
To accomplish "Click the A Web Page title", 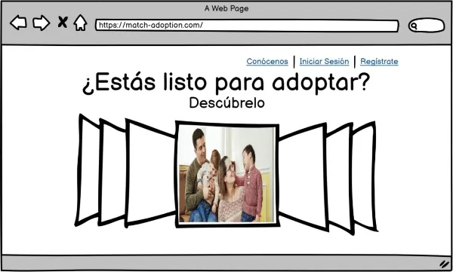I will (x=226, y=8).
